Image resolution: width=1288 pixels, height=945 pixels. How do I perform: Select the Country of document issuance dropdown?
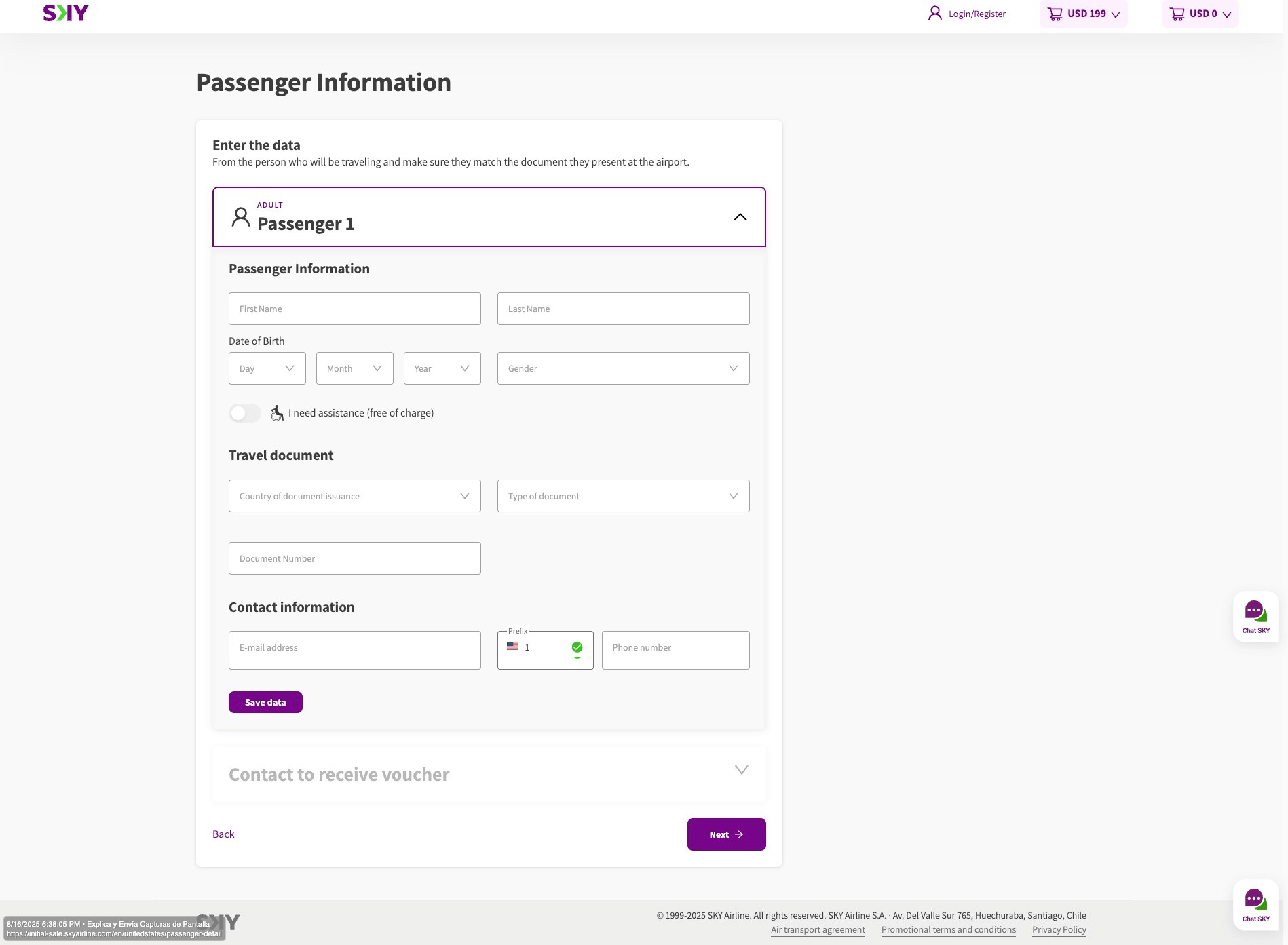click(x=355, y=496)
